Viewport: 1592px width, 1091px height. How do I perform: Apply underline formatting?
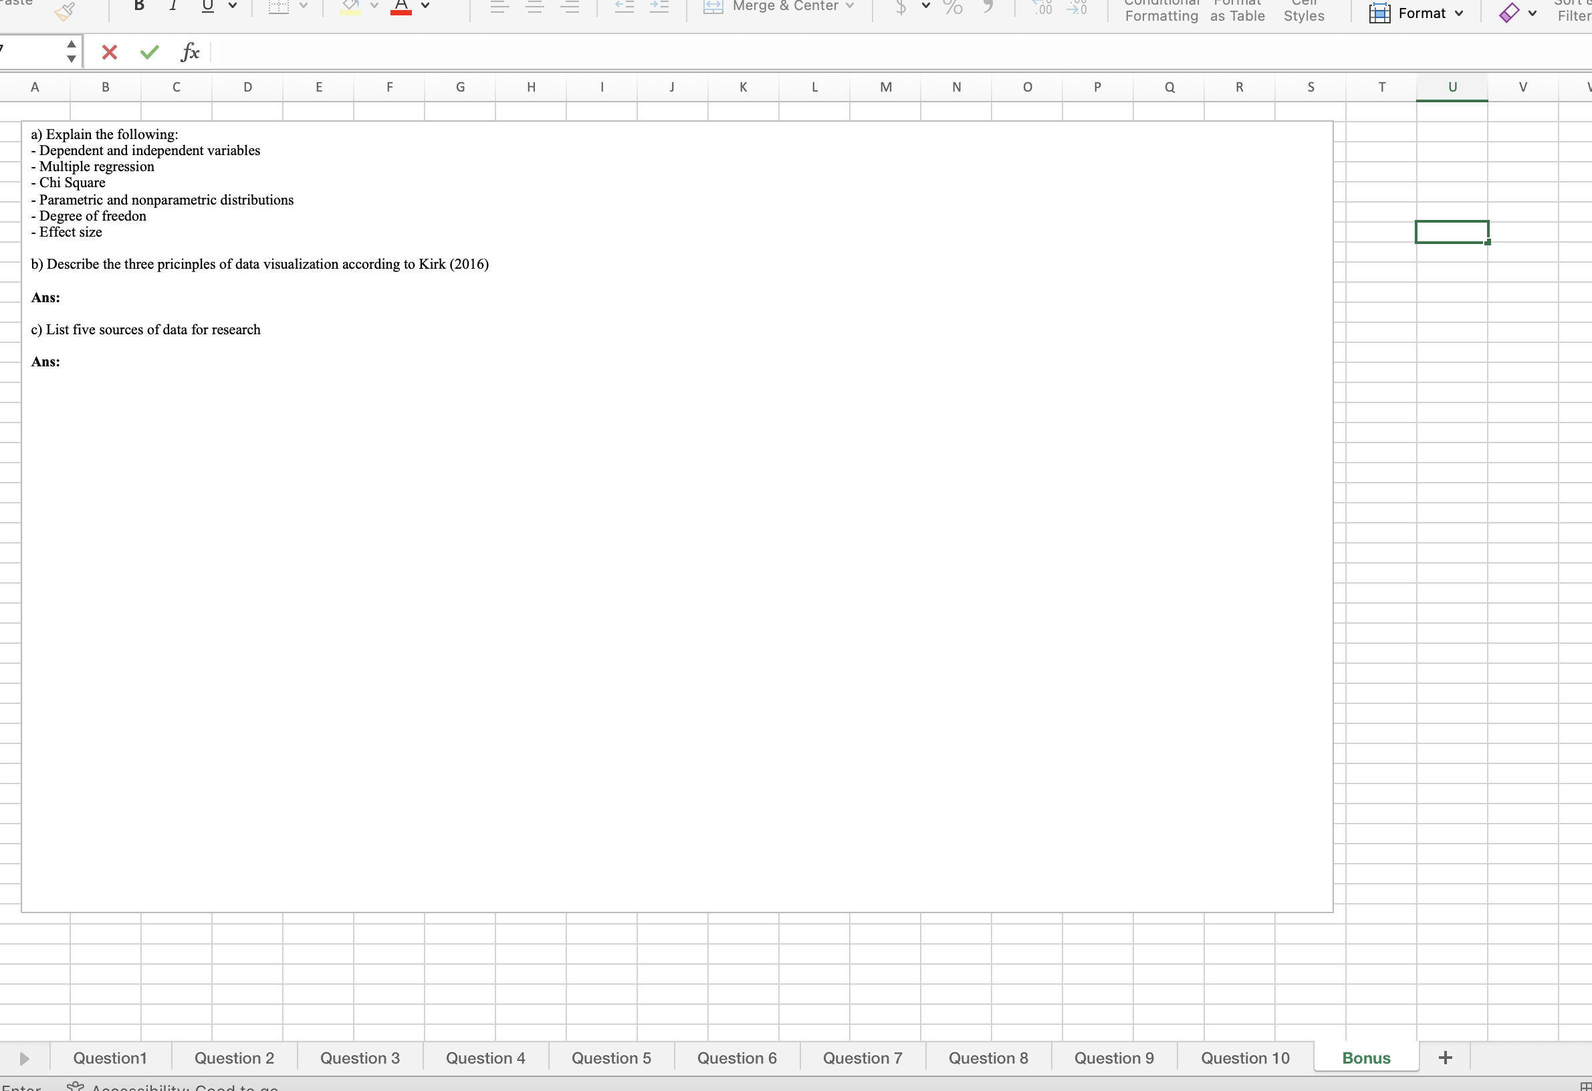[x=207, y=6]
